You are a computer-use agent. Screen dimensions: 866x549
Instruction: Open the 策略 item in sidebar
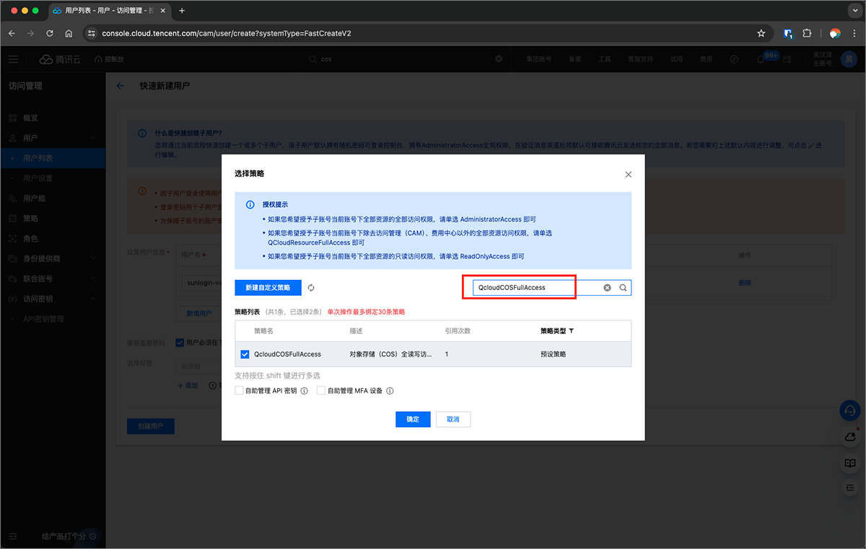click(30, 218)
